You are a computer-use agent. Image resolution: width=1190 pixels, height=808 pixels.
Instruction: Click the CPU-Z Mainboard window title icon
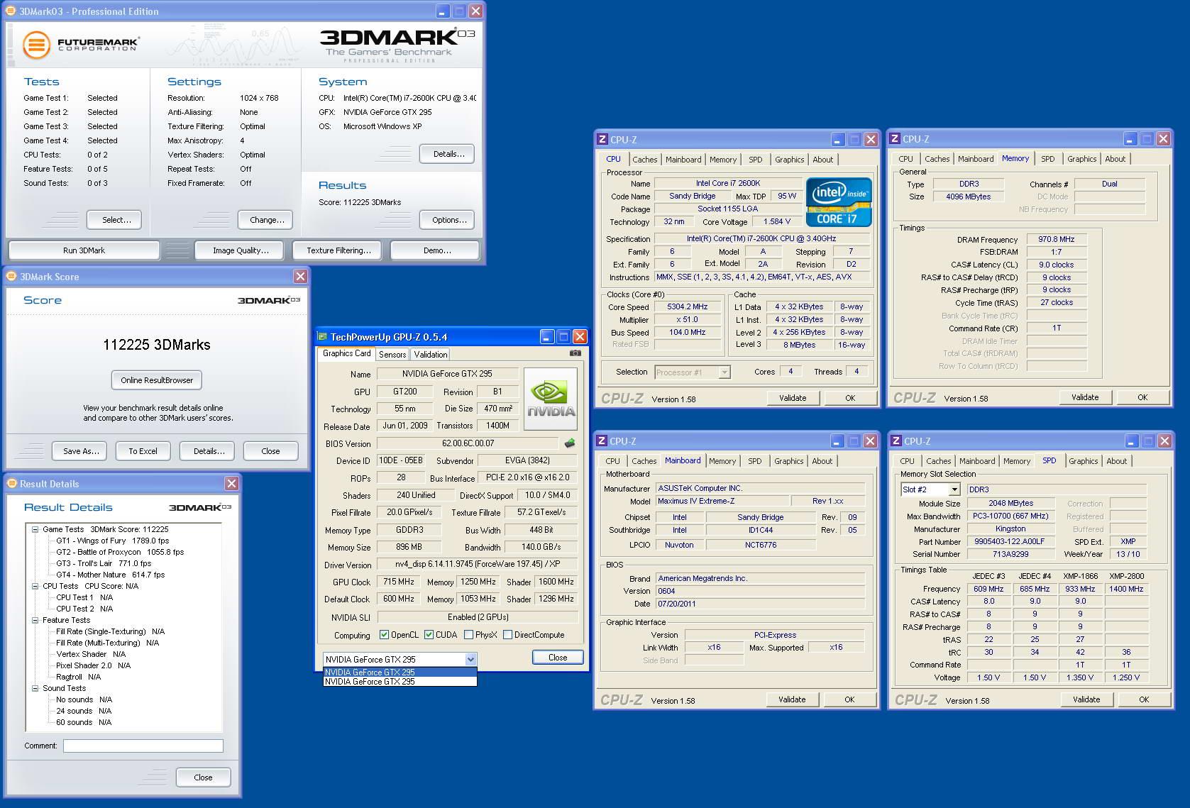(602, 441)
